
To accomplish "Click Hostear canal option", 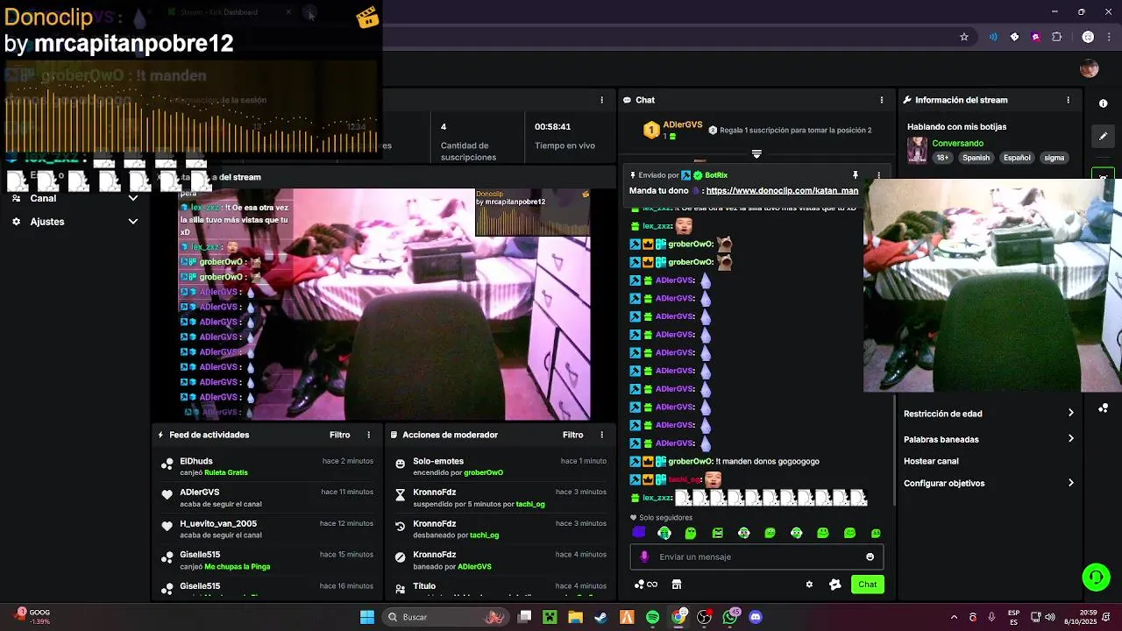I will 931,461.
